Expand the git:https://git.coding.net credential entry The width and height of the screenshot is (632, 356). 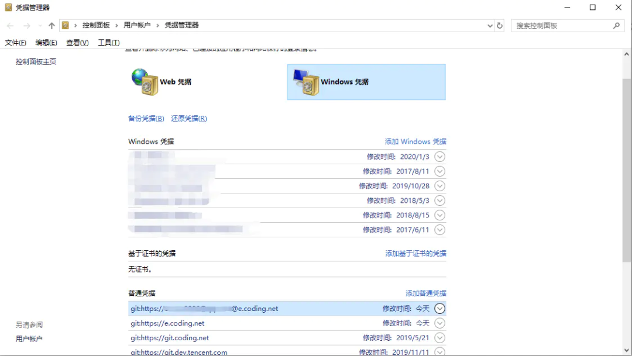(439, 338)
